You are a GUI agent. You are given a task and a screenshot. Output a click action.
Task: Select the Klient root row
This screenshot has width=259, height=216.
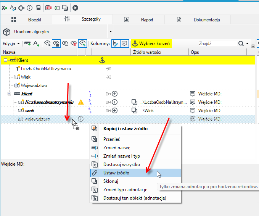(x=128, y=60)
